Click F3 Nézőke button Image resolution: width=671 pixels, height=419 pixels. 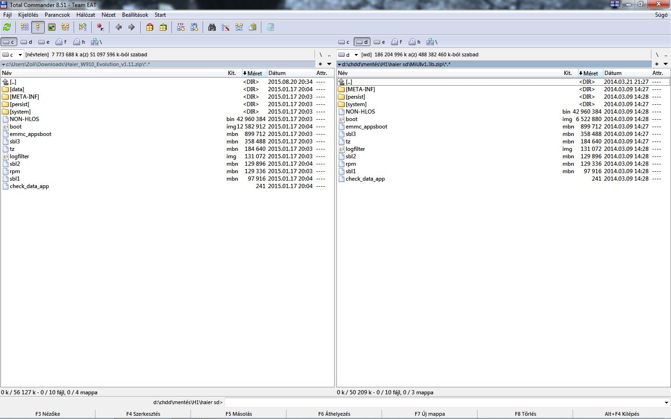coord(48,413)
